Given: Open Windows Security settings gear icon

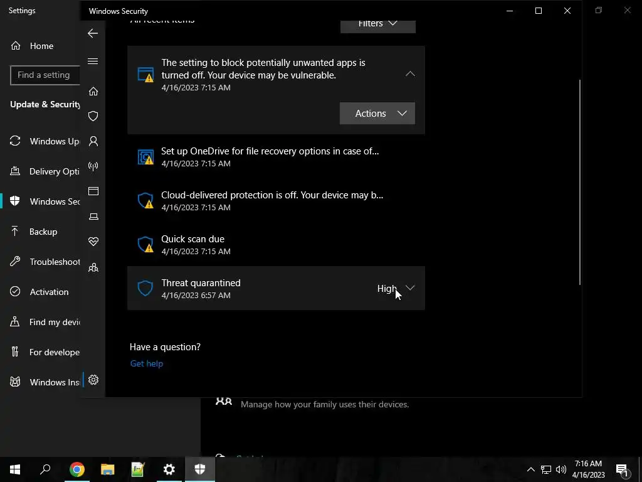Looking at the screenshot, I should point(93,380).
